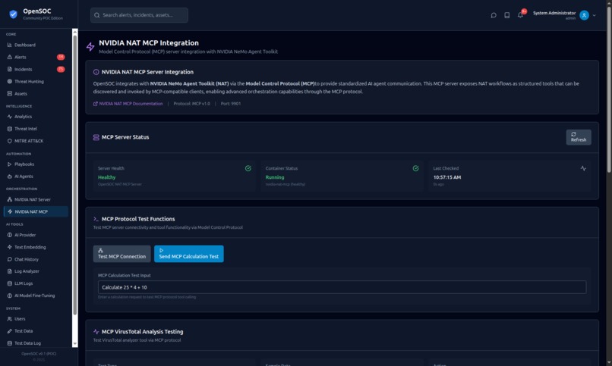
Task: Click the Last Checked activity icon
Action: coord(583,168)
